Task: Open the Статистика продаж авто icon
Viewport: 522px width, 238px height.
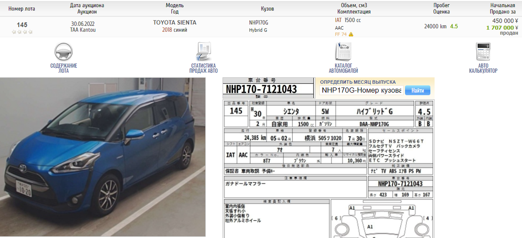Action: [203, 52]
